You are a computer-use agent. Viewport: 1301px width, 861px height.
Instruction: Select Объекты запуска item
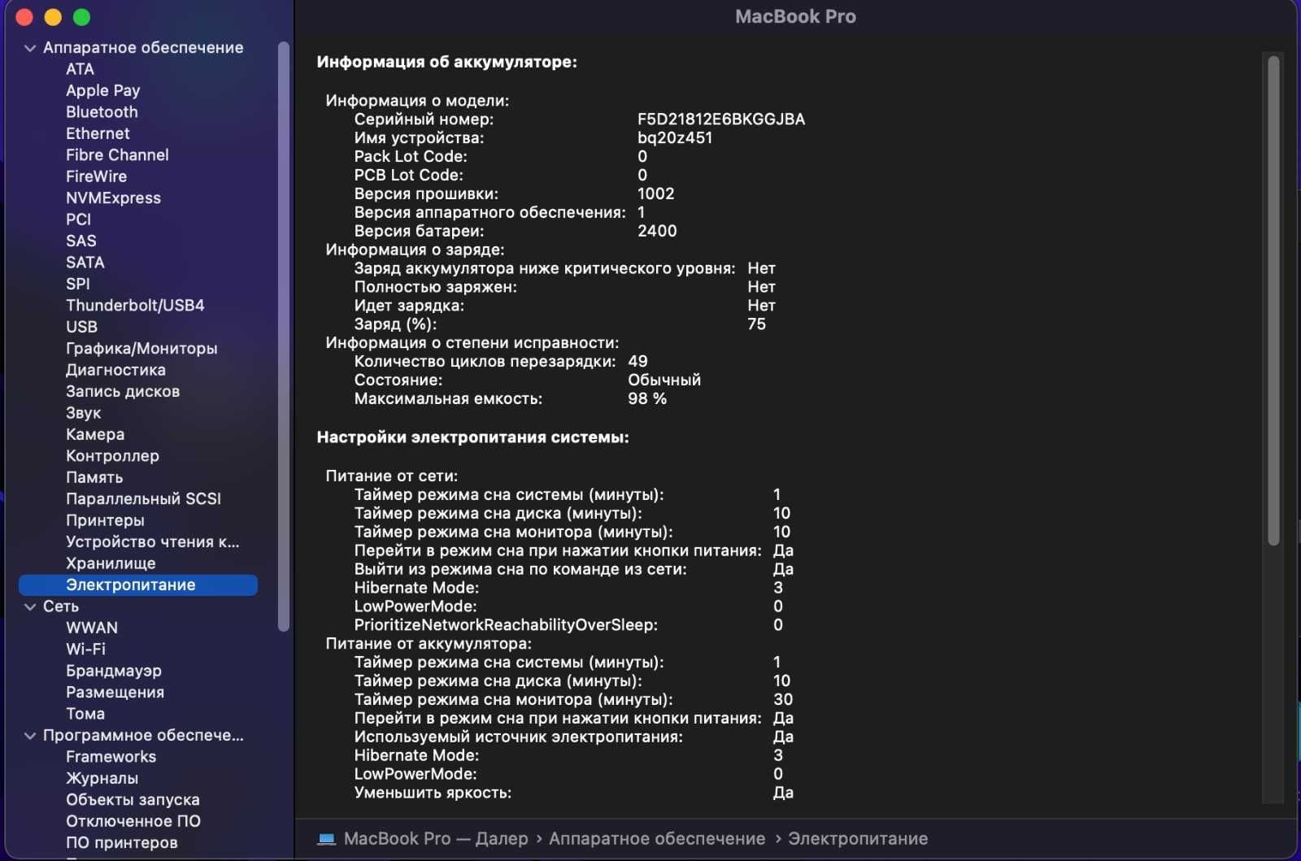pyautogui.click(x=133, y=800)
